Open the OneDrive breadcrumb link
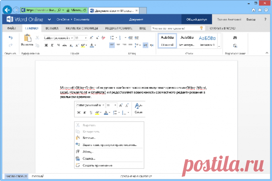Image resolution: width=272 pixels, height=181 pixels. [x=63, y=19]
